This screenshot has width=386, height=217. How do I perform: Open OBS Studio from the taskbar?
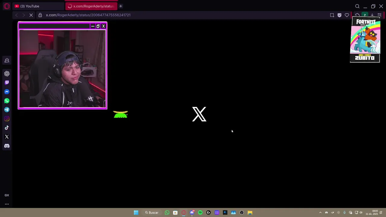[242, 212]
